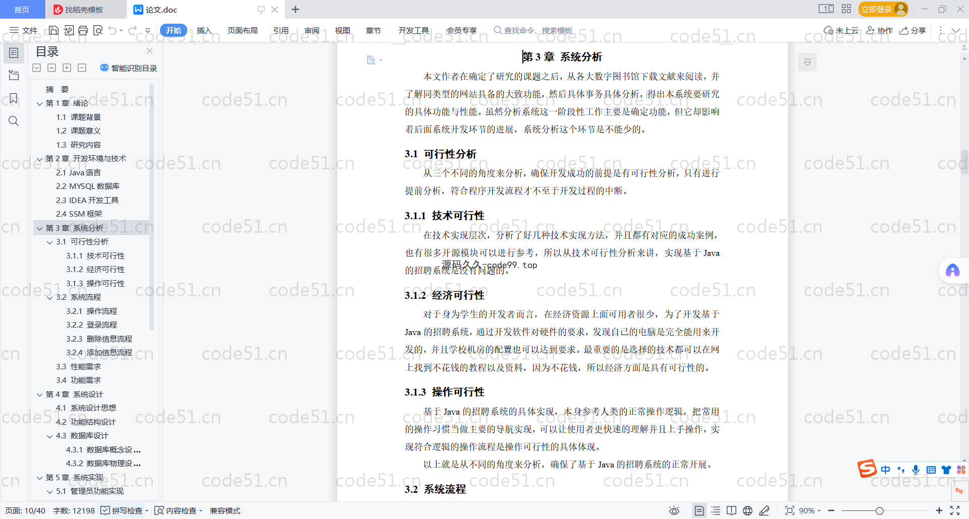Viewport: 969px width, 519px height.
Task: Switch to outline view mode
Action: pyautogui.click(x=716, y=510)
